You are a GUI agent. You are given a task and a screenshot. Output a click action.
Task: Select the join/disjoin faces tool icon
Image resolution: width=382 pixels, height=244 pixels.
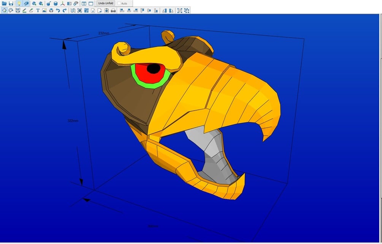[x=17, y=11]
